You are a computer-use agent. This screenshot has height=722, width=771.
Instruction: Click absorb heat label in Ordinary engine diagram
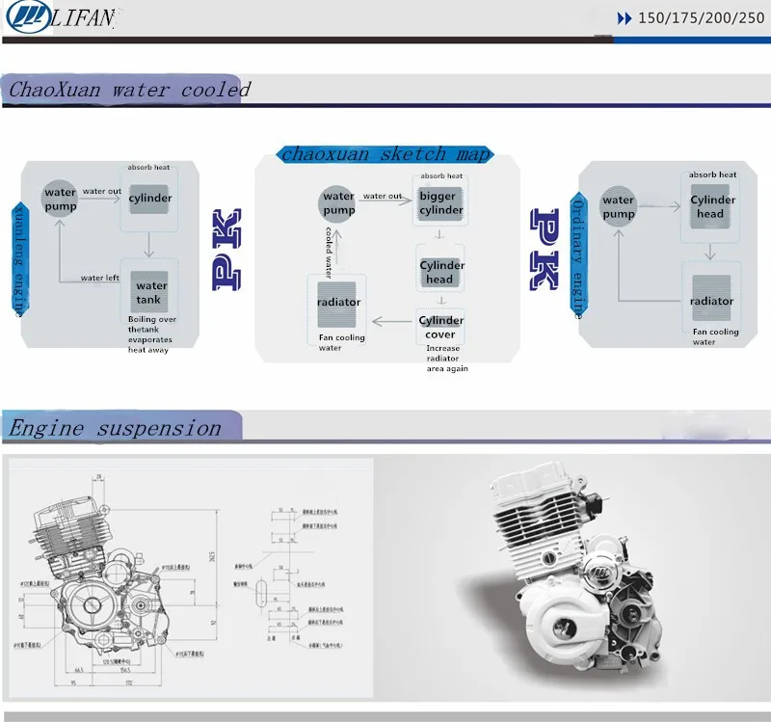click(x=712, y=174)
